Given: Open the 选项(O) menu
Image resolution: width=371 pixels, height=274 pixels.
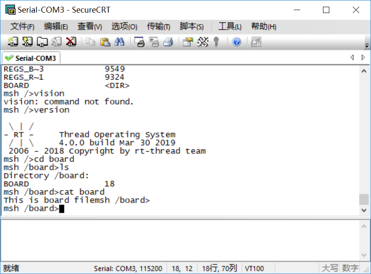Looking at the screenshot, I should [124, 27].
